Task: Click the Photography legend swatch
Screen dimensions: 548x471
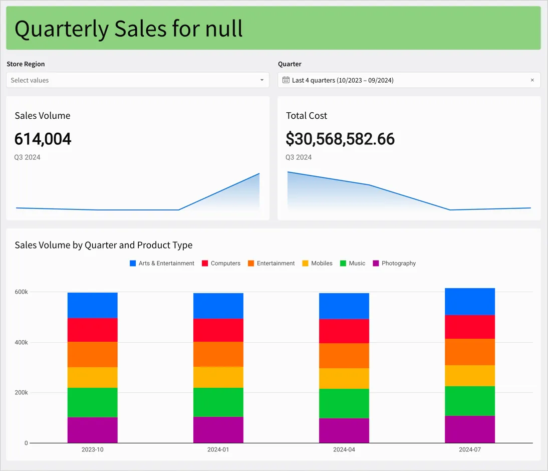Action: pyautogui.click(x=376, y=263)
